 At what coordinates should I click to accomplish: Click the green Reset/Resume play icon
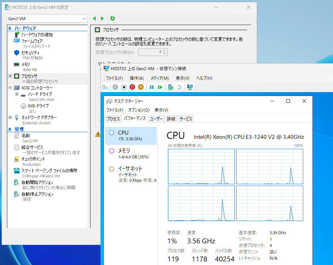click(x=160, y=87)
